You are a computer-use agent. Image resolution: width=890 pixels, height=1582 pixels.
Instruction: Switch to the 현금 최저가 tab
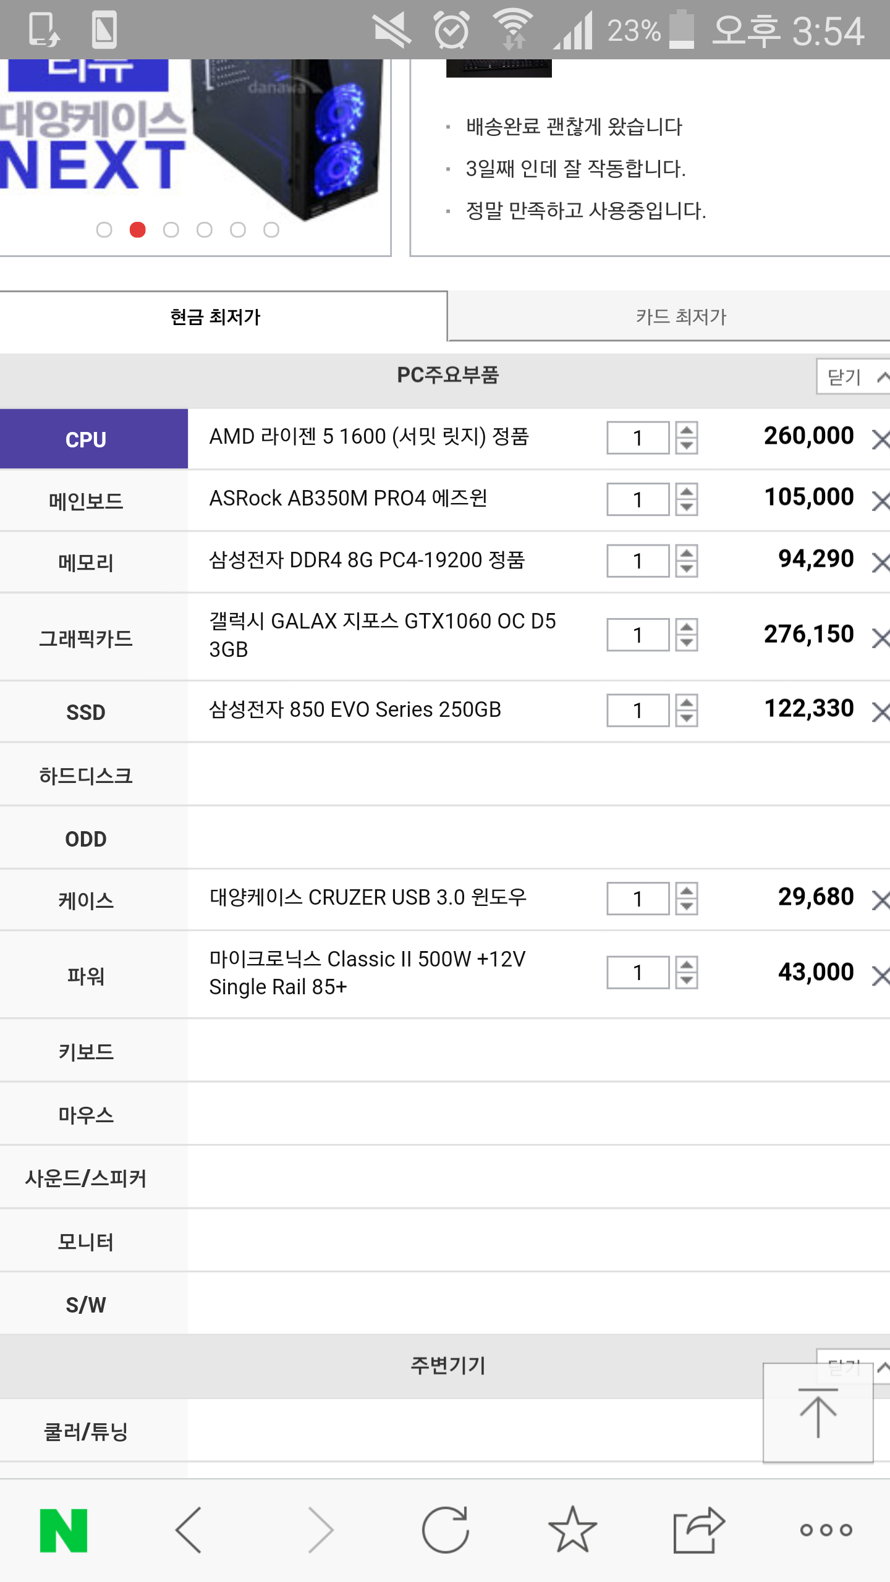tap(223, 316)
